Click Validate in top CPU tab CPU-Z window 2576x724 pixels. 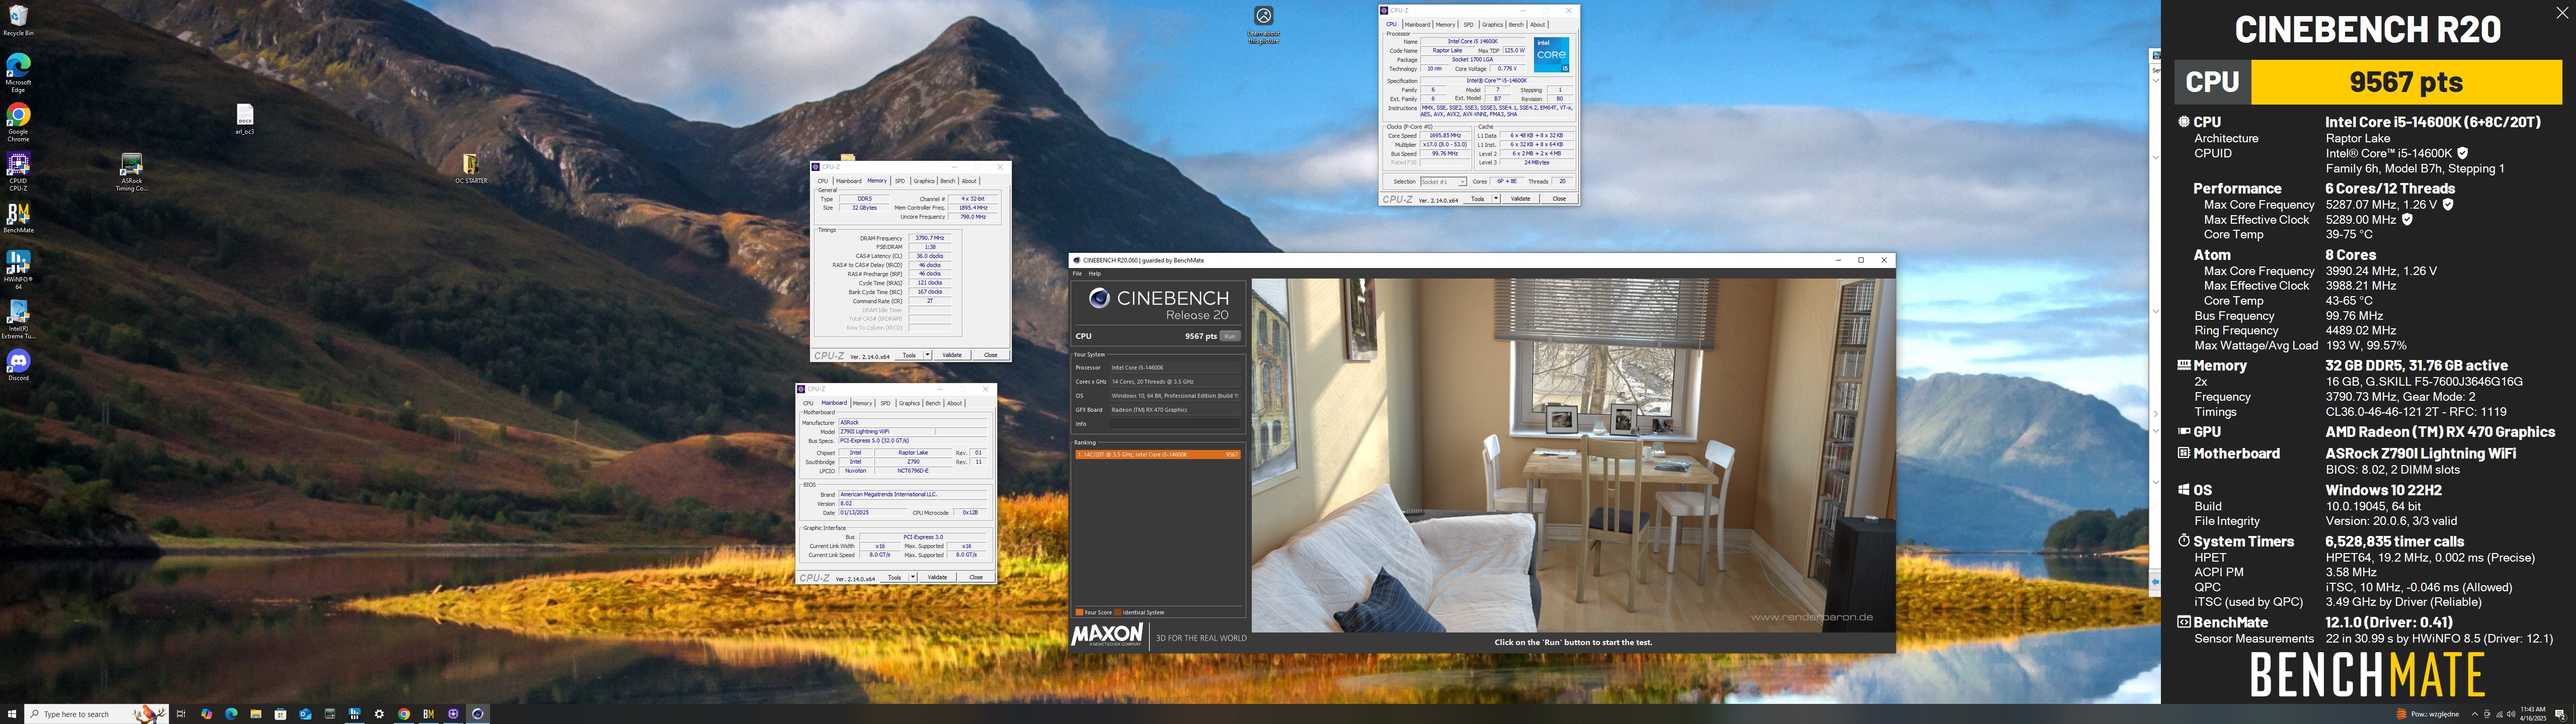click(1520, 199)
